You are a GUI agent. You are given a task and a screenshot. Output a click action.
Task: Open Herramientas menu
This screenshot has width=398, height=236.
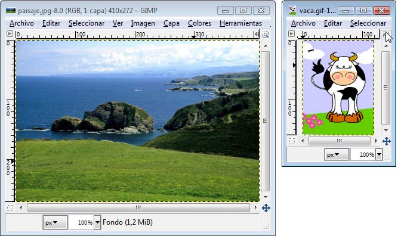pyautogui.click(x=240, y=23)
